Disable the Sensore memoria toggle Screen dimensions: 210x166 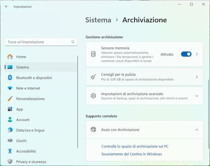click(186, 54)
